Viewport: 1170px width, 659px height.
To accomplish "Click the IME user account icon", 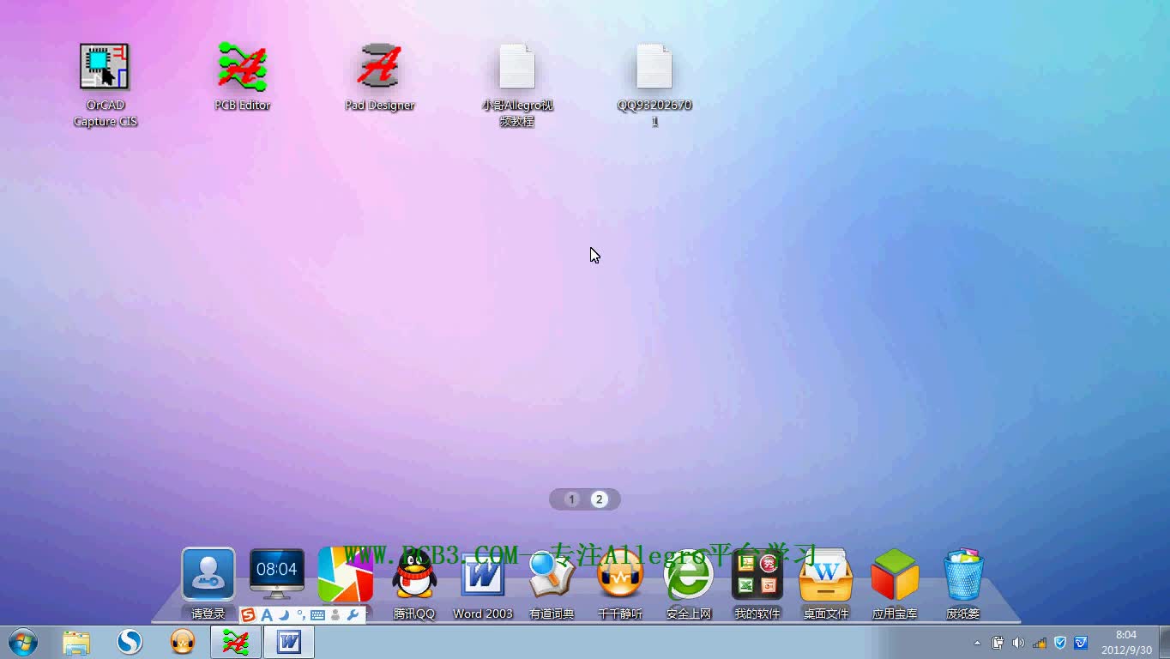I will point(335,615).
